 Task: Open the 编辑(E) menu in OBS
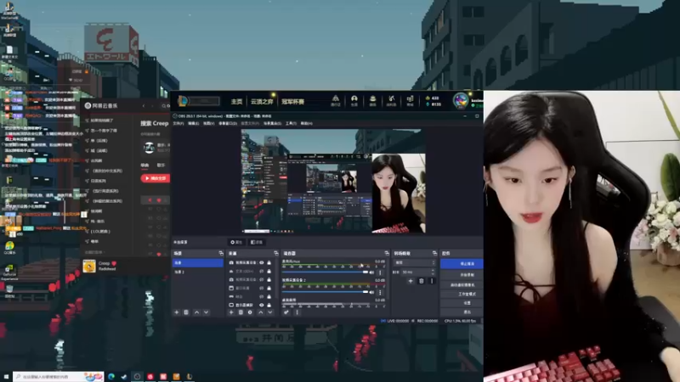click(x=194, y=123)
